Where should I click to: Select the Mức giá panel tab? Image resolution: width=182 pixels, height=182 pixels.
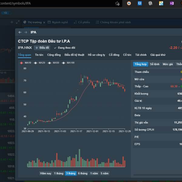[168, 64]
